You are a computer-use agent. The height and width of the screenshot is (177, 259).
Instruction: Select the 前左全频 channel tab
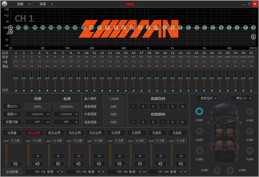pos(34,133)
